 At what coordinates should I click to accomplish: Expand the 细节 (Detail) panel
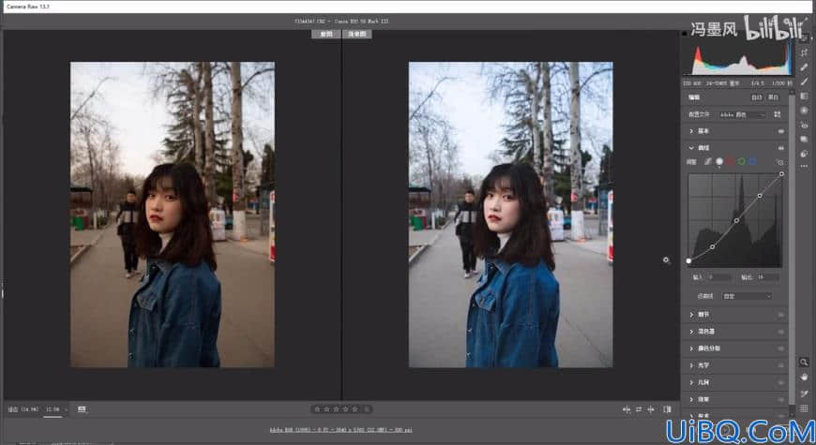click(x=691, y=315)
